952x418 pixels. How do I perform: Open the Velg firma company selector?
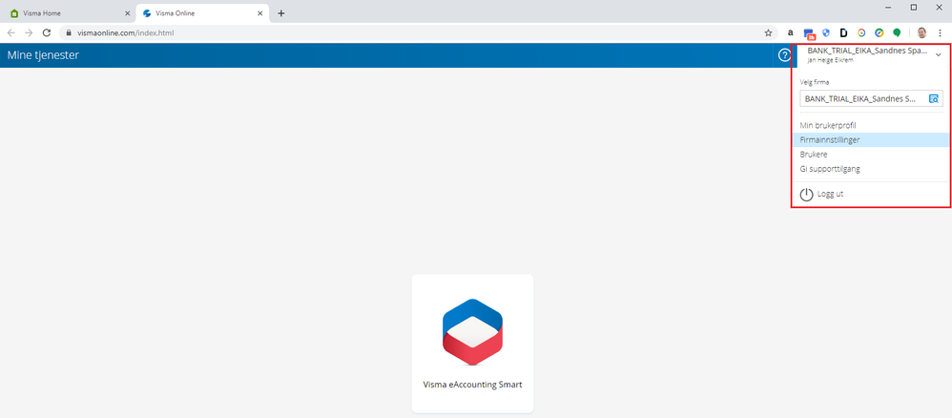point(871,98)
